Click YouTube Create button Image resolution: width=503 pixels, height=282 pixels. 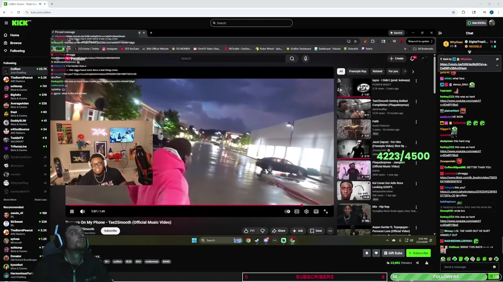click(x=397, y=59)
